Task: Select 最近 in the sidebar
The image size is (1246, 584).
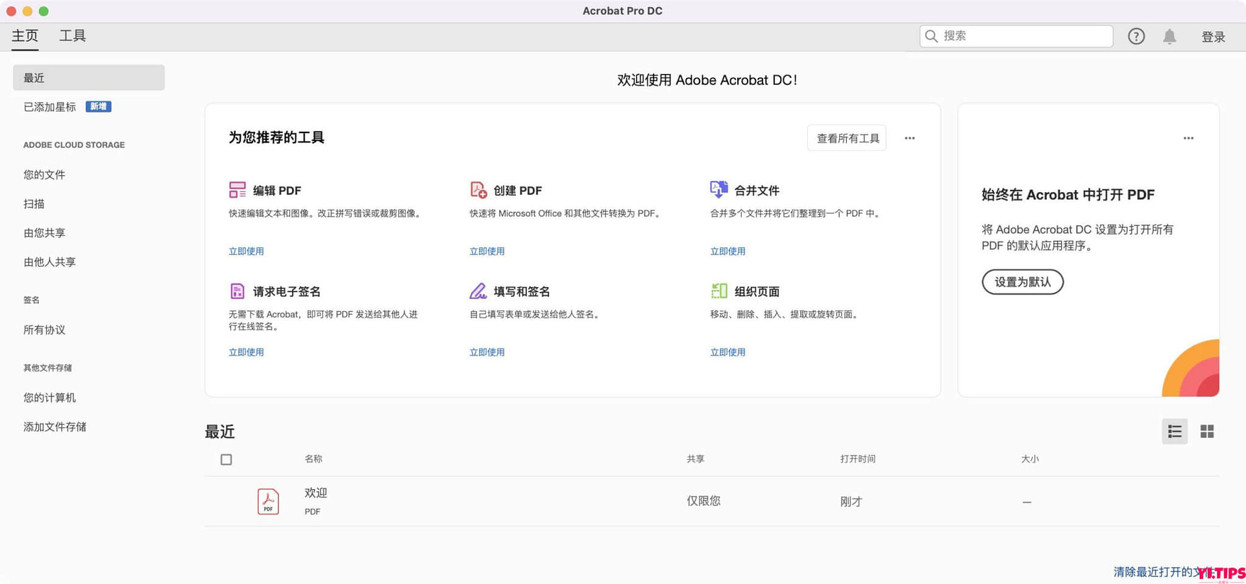Action: pos(89,78)
